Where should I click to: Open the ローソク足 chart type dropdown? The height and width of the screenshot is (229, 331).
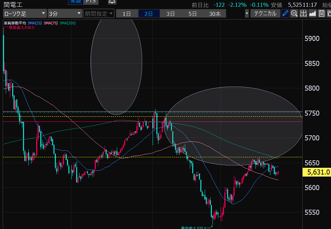point(25,14)
